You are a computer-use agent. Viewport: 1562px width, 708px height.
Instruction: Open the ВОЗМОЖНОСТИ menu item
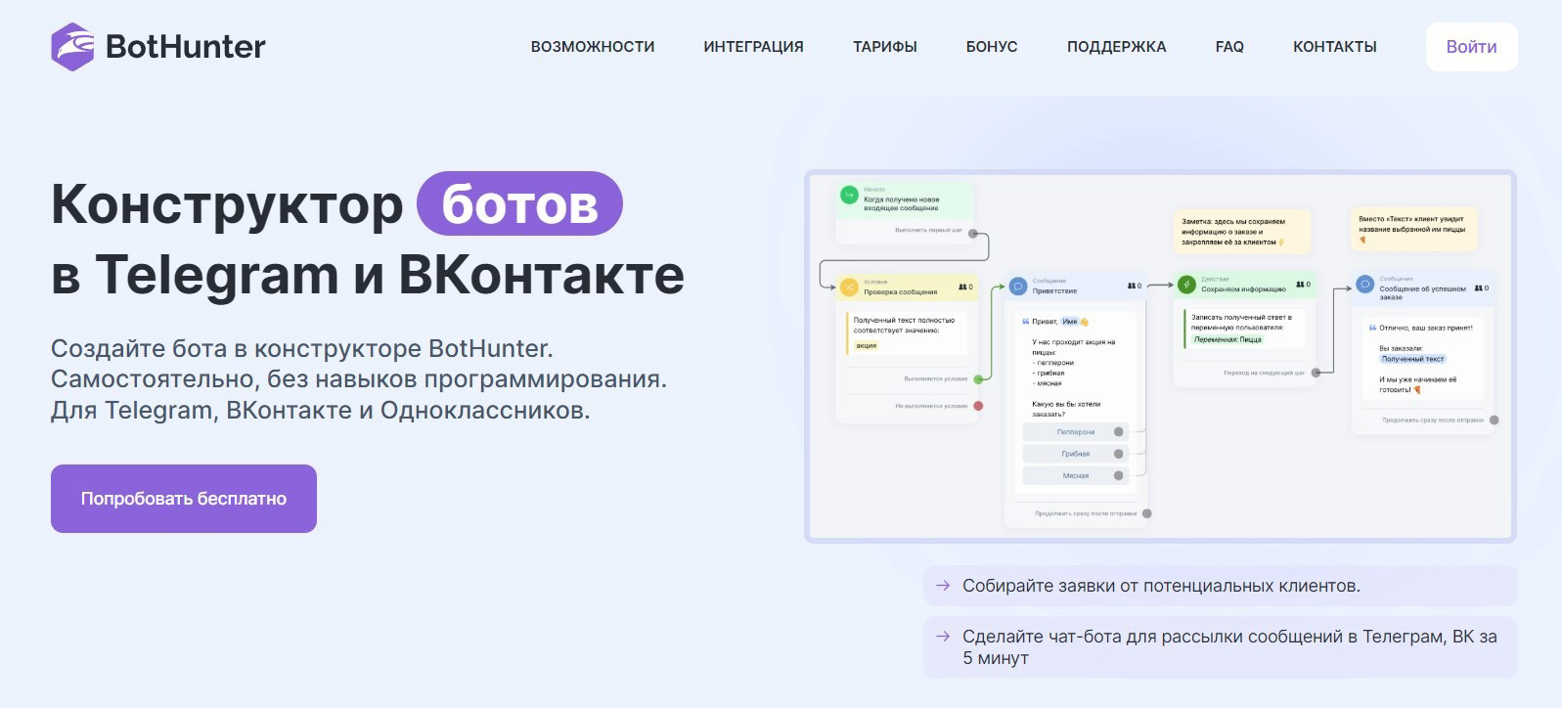click(593, 47)
